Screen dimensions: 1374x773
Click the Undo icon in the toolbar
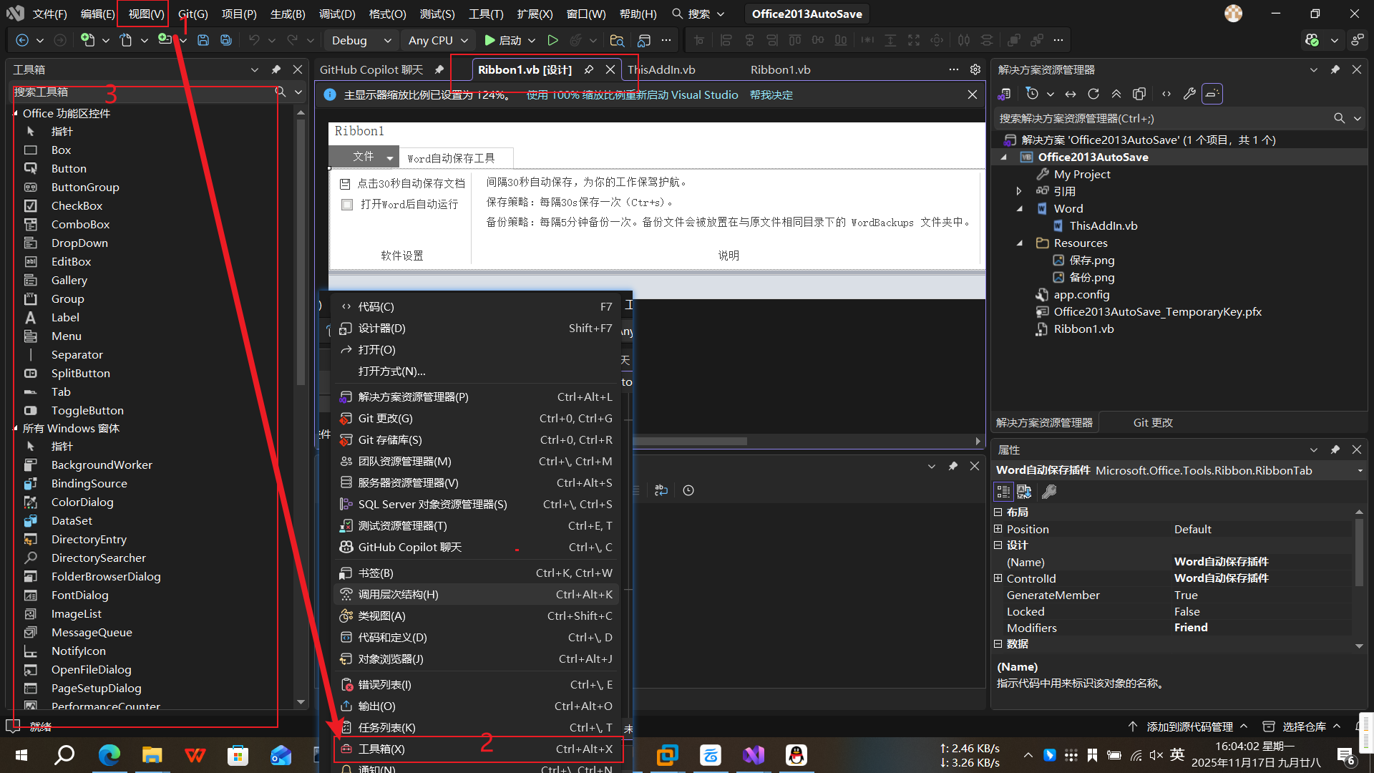(256, 40)
